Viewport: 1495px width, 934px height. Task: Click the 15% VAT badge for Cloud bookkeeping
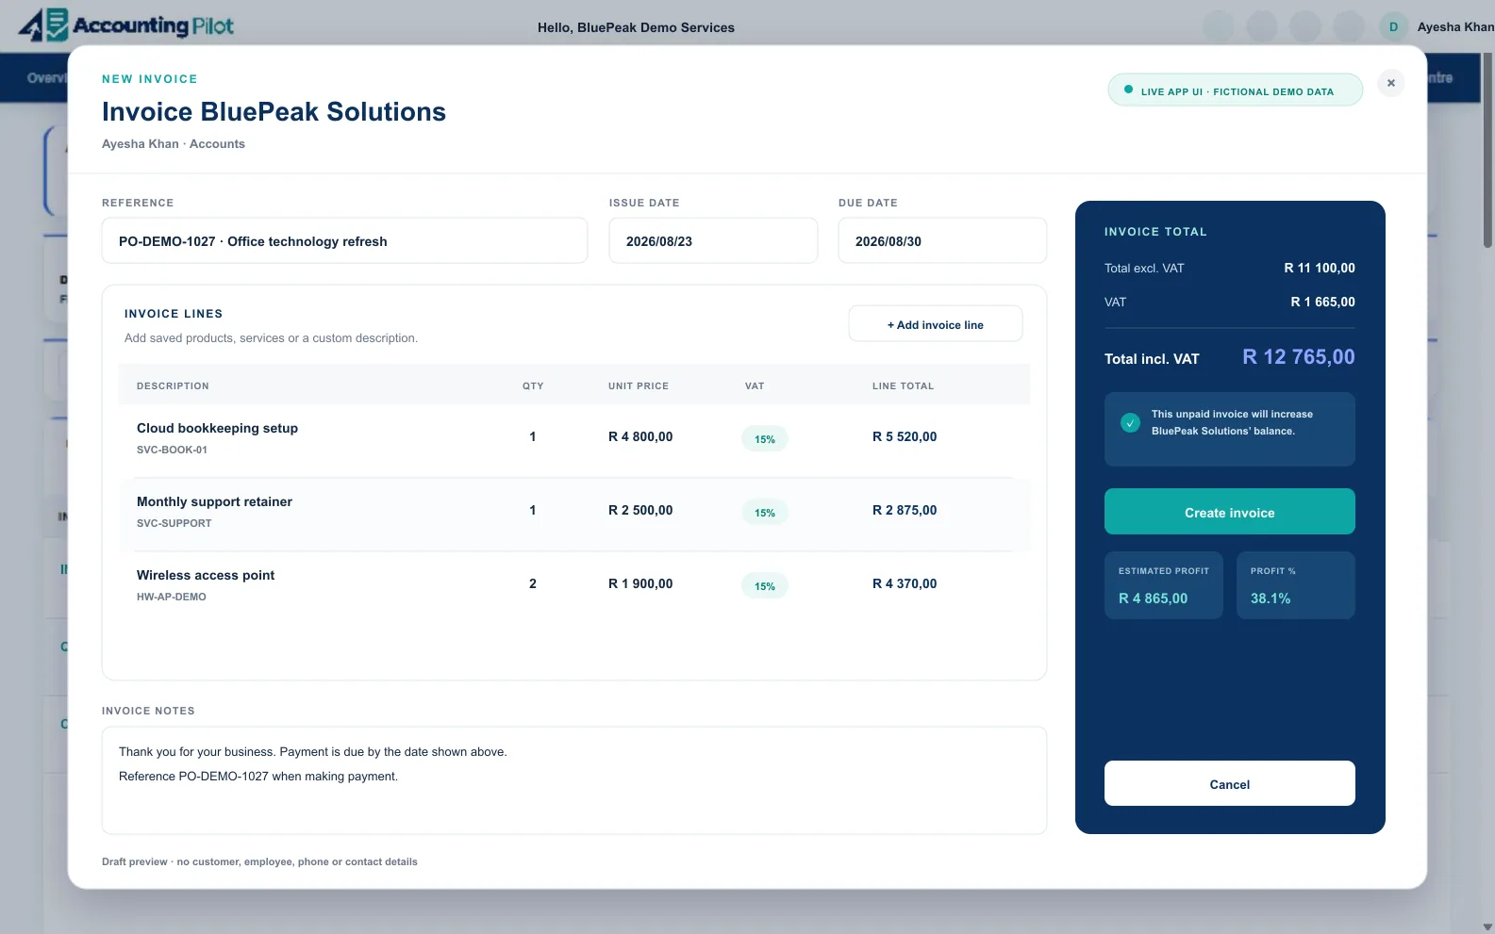point(764,439)
